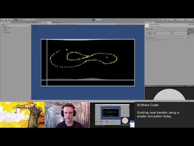Screen dimensions: 194x146
Task: Open the Layout dropdown
Action: [x=189, y=20]
